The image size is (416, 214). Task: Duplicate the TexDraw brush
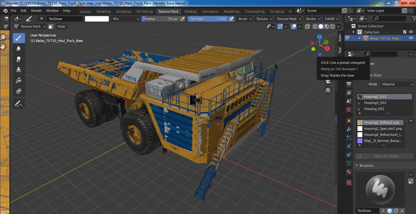(396, 211)
